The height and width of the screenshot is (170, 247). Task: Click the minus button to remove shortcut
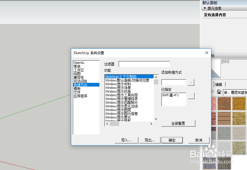coord(191,96)
